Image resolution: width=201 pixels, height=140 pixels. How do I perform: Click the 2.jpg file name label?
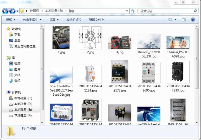[91, 52]
